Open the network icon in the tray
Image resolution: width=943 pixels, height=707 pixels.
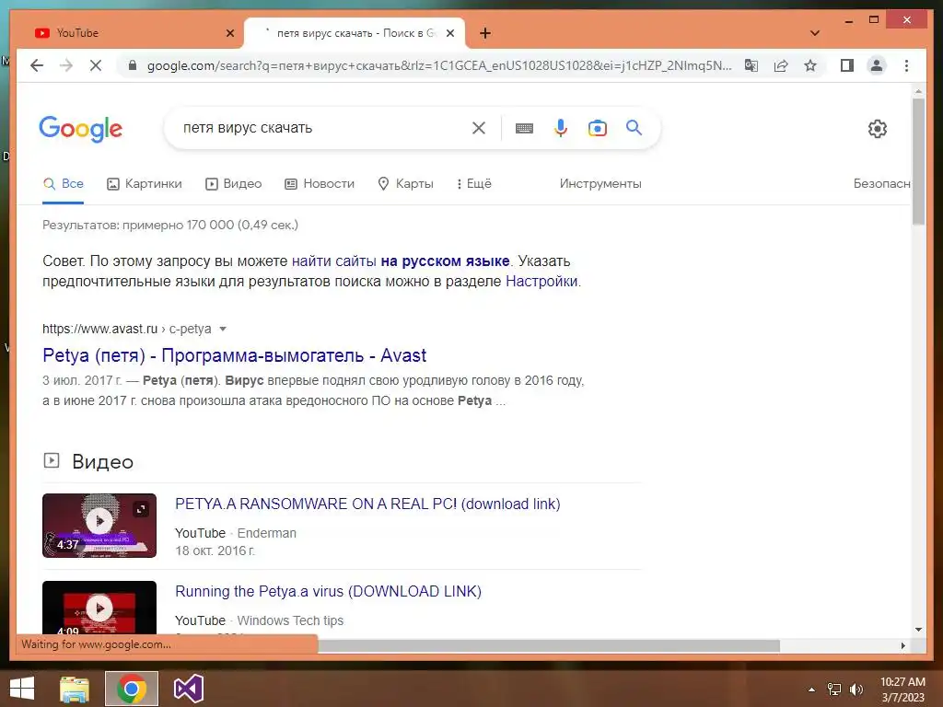point(834,690)
